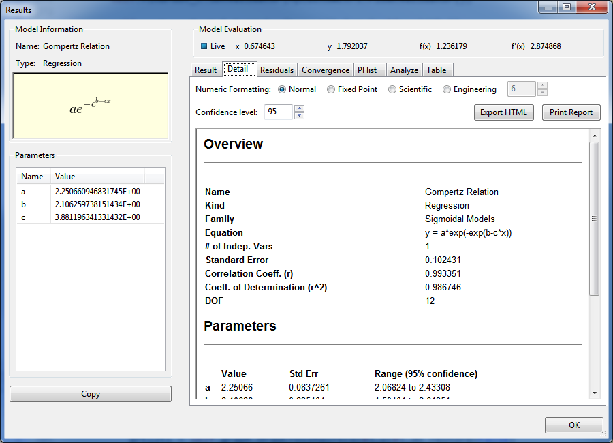This screenshot has width=613, height=443.
Task: Decrease confidence level with down arrow
Action: [x=299, y=115]
